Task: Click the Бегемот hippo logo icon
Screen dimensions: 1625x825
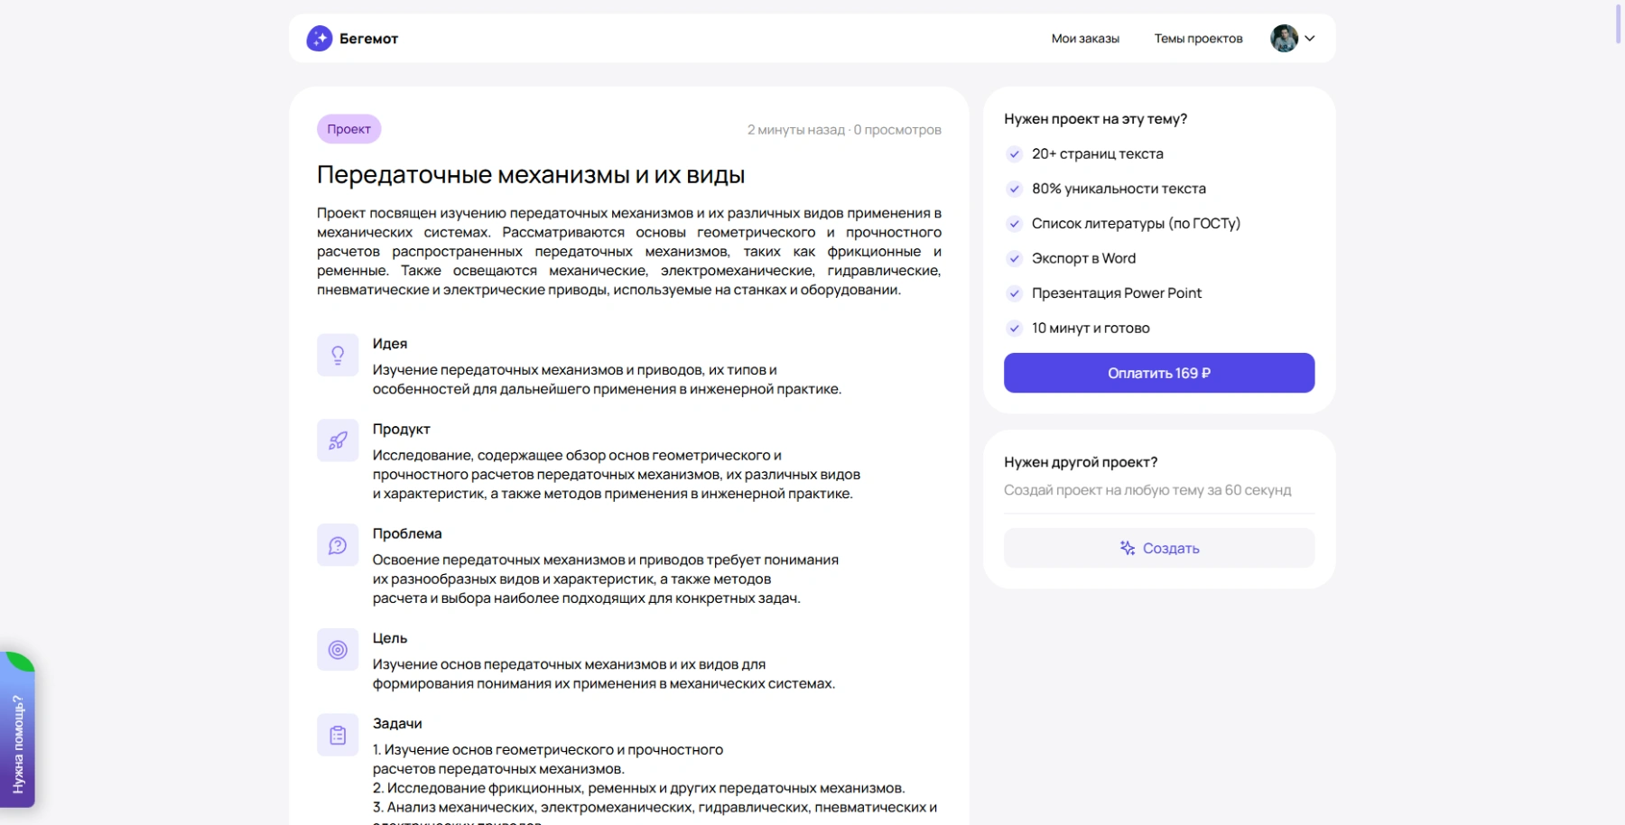Action: tap(320, 39)
